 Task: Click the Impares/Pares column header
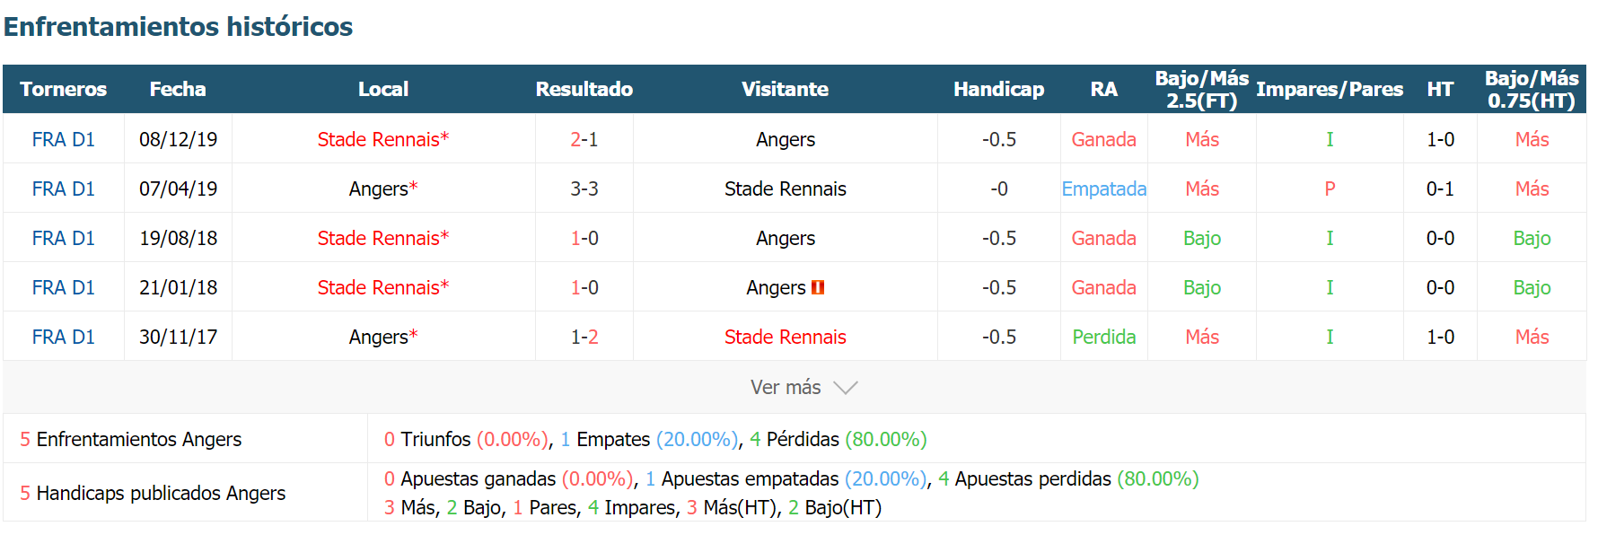click(1330, 89)
